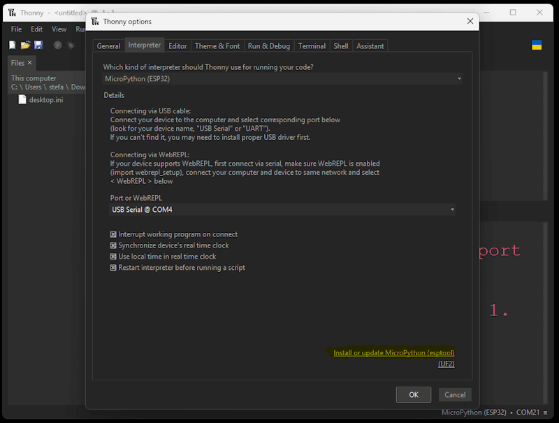Select desktop.ini in the Files panel
The height and width of the screenshot is (423, 559).
(x=45, y=100)
